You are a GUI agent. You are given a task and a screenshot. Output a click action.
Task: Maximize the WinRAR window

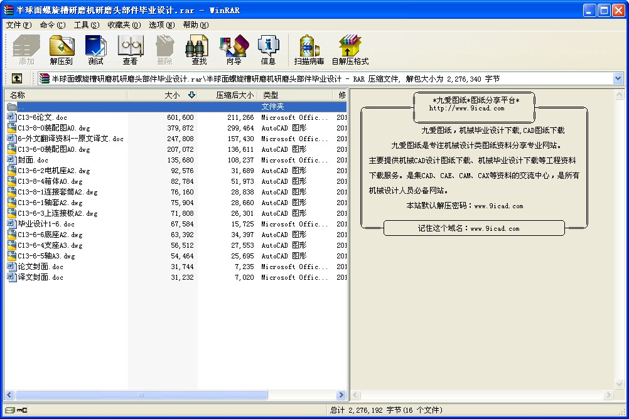(x=604, y=10)
